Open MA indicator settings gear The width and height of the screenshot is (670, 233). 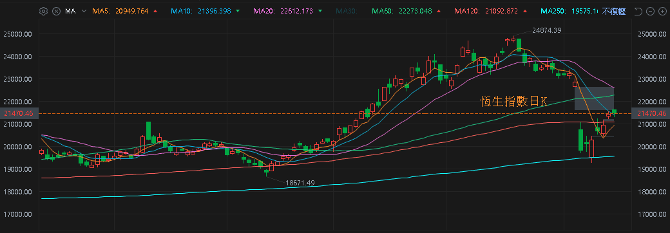point(43,12)
